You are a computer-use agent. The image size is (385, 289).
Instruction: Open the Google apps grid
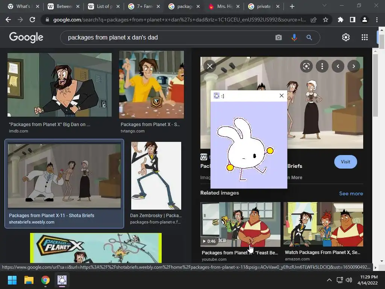click(x=365, y=37)
